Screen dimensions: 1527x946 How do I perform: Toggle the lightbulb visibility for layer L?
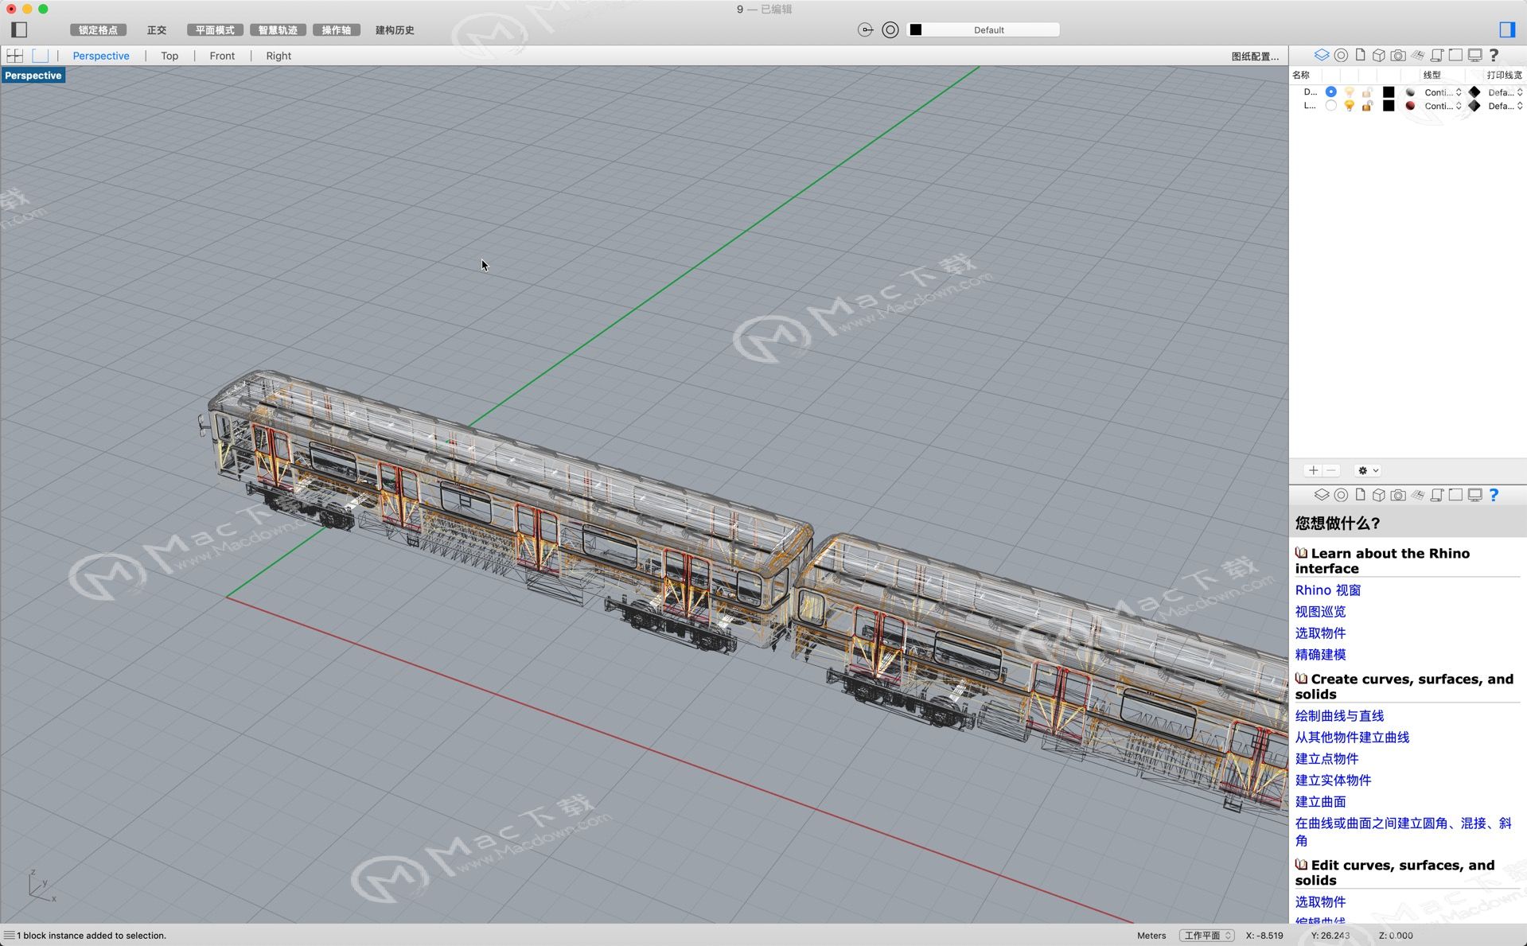point(1349,106)
